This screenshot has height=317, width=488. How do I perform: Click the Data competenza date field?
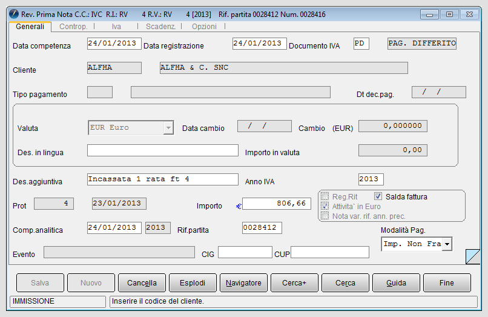coord(114,44)
